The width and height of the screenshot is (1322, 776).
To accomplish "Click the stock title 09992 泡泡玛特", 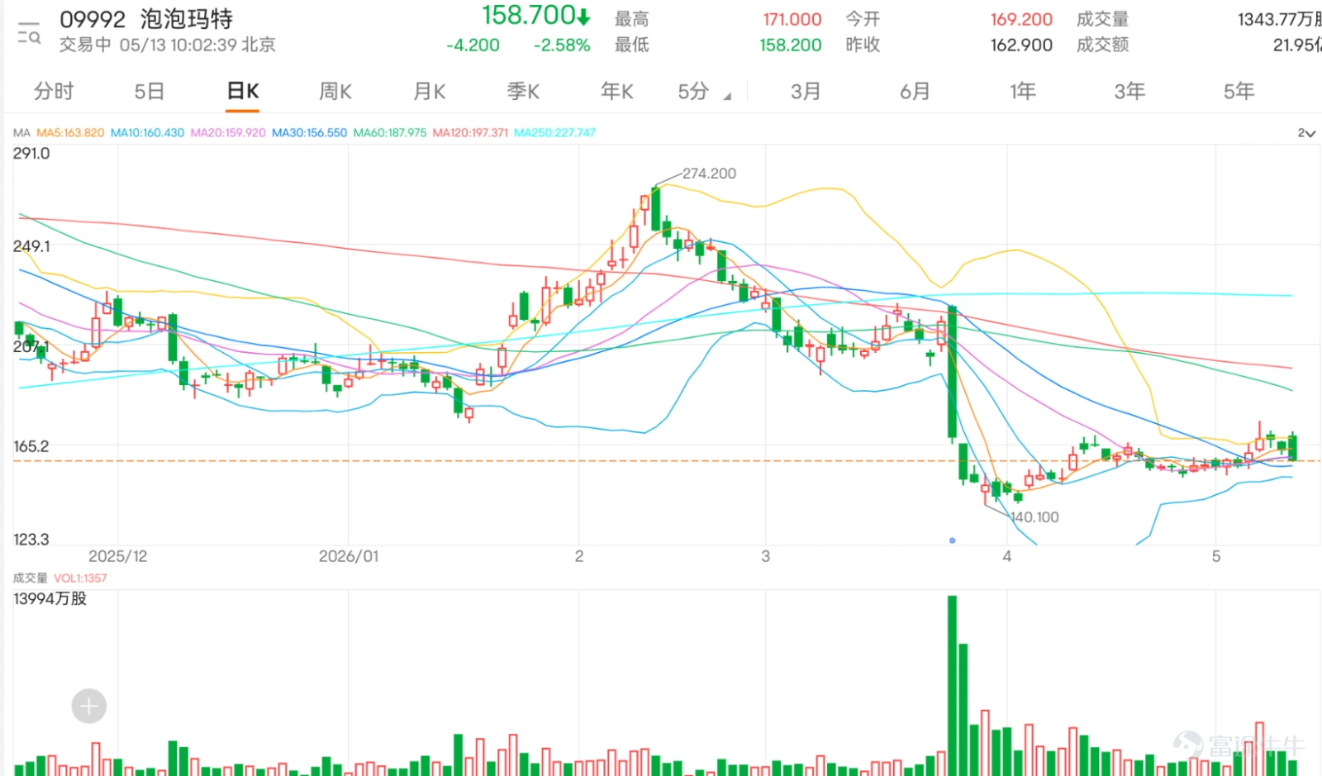I will pyautogui.click(x=146, y=19).
